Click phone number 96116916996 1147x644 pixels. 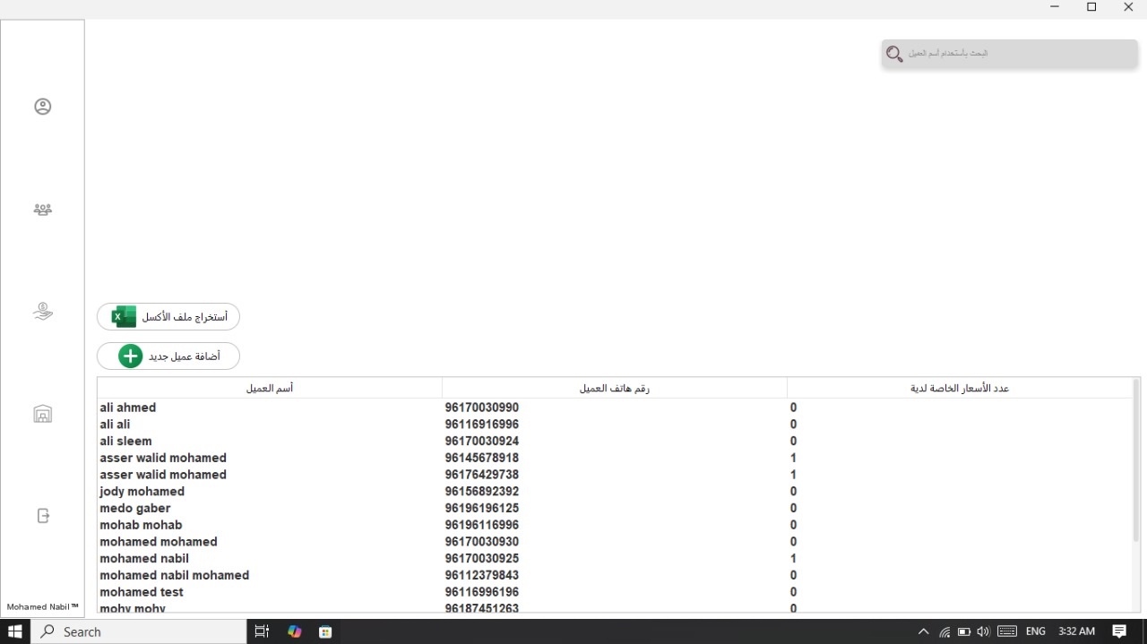click(x=482, y=425)
